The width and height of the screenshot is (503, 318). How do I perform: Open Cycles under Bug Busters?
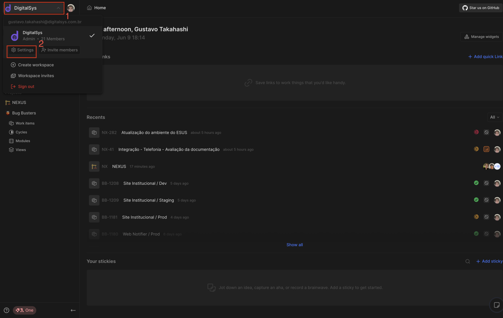click(x=21, y=132)
